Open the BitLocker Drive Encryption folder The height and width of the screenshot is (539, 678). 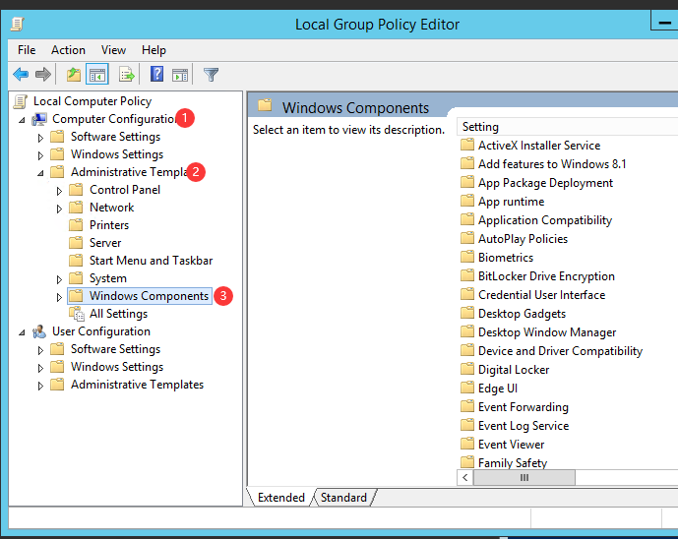[545, 276]
